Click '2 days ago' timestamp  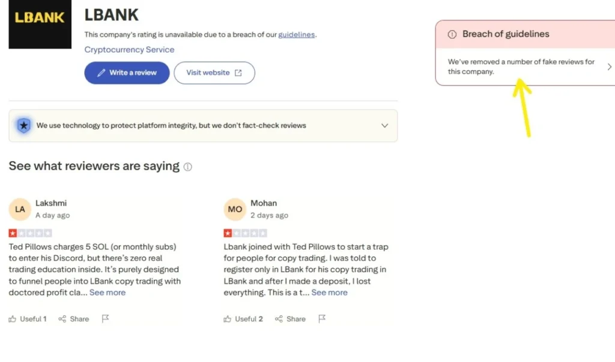(270, 215)
